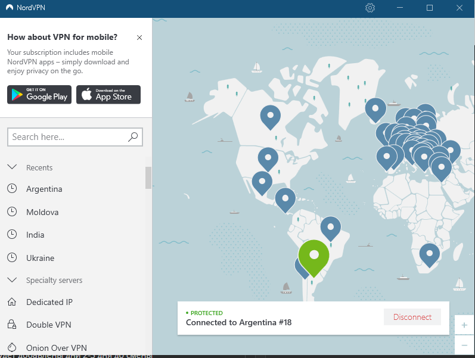Select Ukraine from Recents
The image size is (475, 358).
(41, 258)
